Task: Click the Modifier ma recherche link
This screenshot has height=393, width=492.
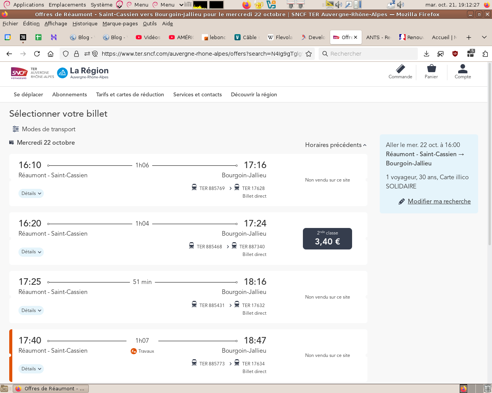Action: point(439,201)
